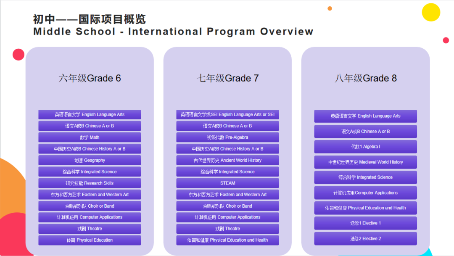Click English Language Arts box in Grade 6

(x=90, y=114)
